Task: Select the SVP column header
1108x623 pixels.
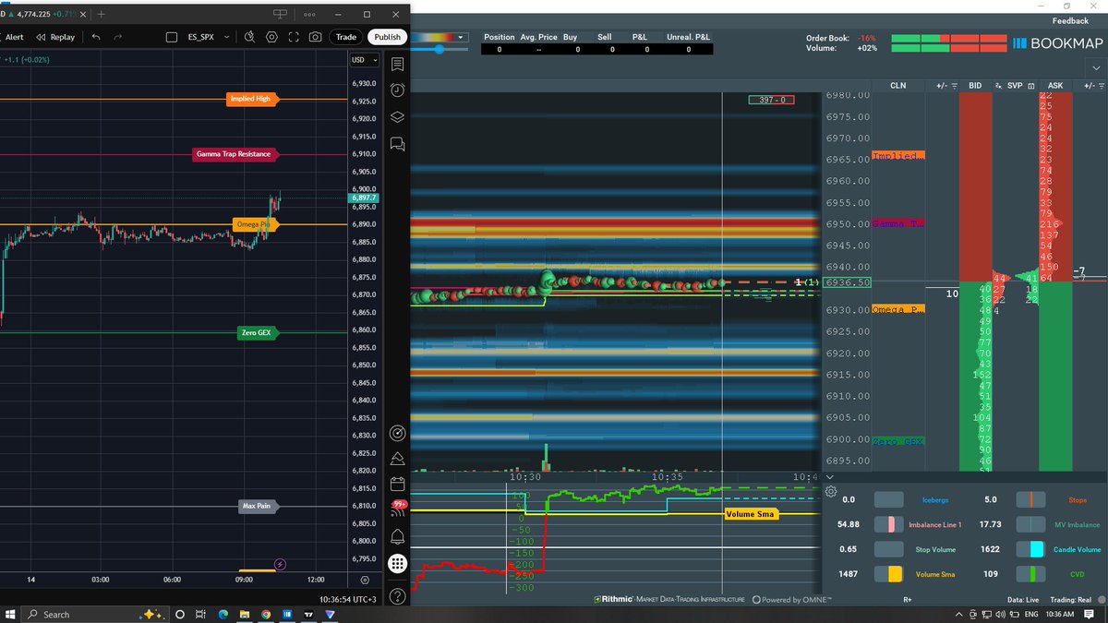Action: point(1015,85)
